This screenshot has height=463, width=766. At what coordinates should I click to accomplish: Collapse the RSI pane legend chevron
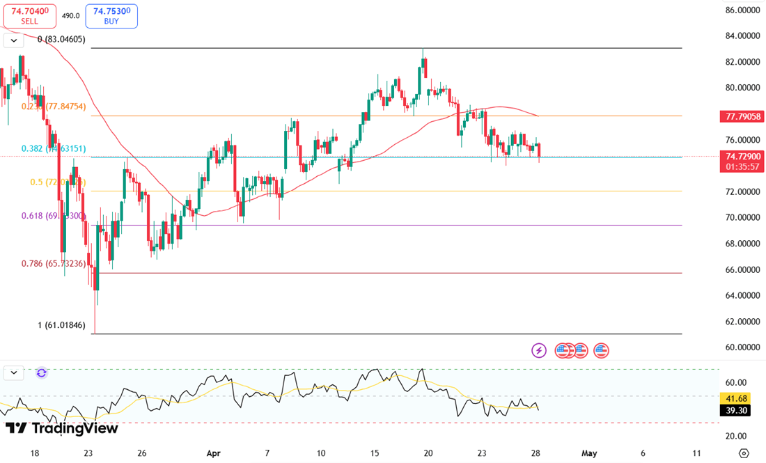point(13,372)
